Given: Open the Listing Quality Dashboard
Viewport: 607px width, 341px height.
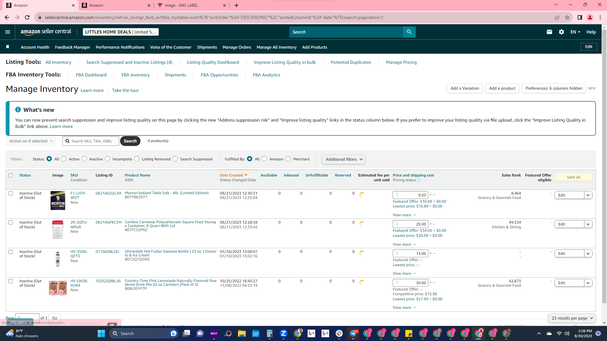Looking at the screenshot, I should click(213, 62).
